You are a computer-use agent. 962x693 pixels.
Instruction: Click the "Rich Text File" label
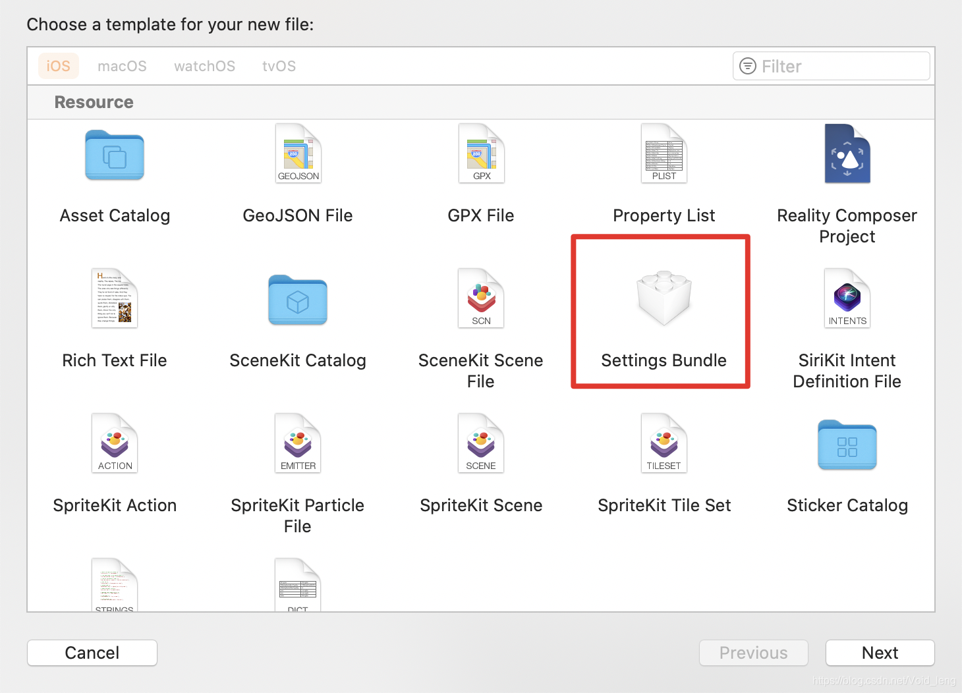tap(115, 360)
